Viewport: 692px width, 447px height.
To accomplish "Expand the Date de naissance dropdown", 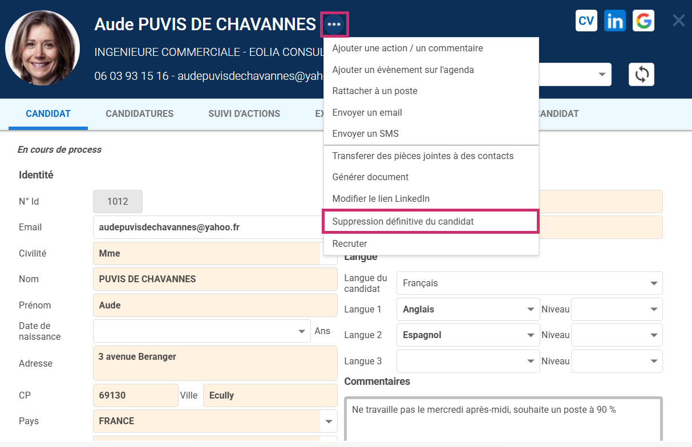I will pyautogui.click(x=301, y=331).
